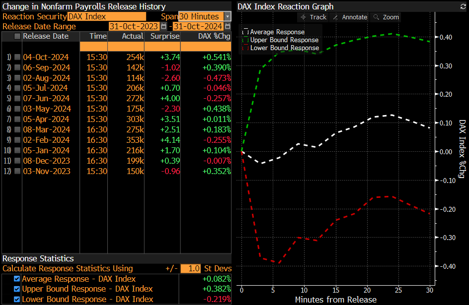Select the 08-Dec-2023 release date

pyautogui.click(x=46, y=161)
